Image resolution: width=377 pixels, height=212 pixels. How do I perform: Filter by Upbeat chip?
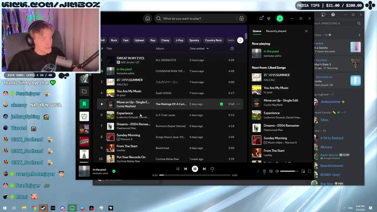click(139, 40)
